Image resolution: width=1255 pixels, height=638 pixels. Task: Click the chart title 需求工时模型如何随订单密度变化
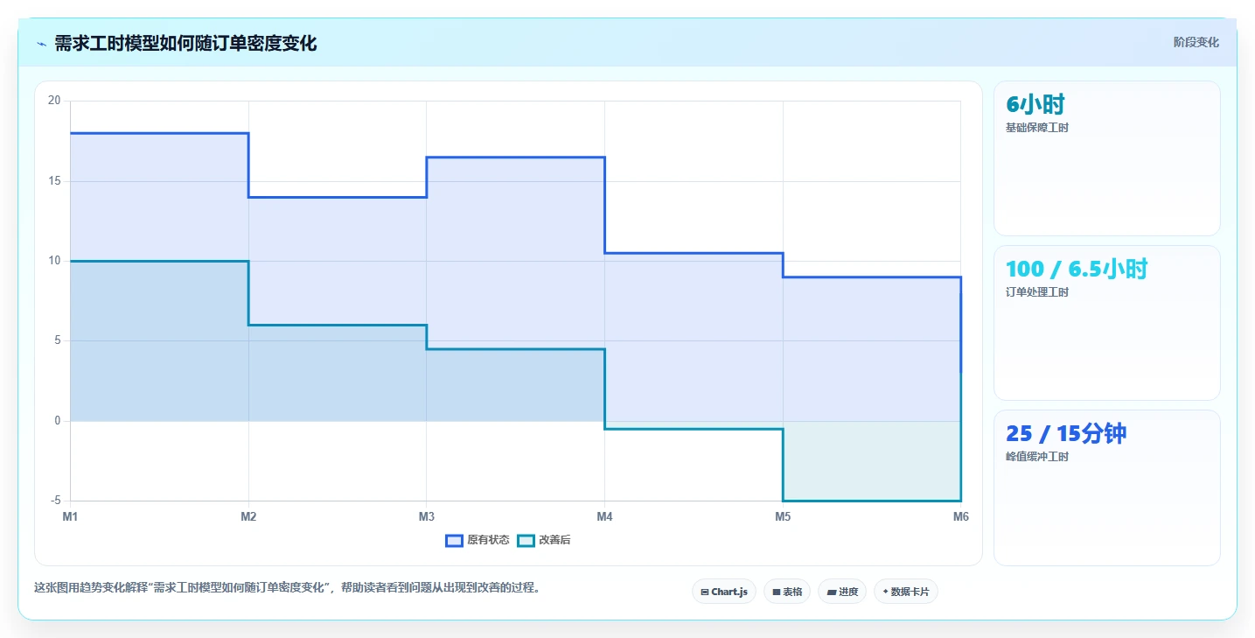click(185, 43)
